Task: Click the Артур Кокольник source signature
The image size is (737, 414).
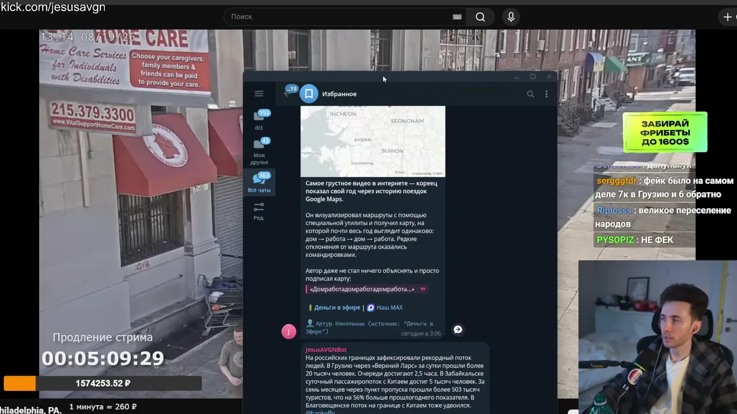Action: coord(369,327)
